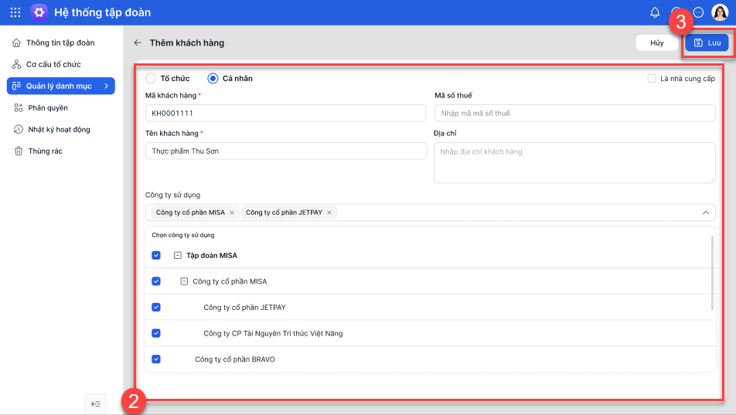Open the notifications bell
The image size is (736, 415).
(x=655, y=12)
